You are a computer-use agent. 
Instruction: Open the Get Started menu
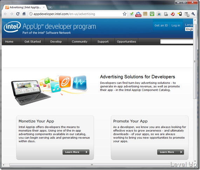click(33, 41)
